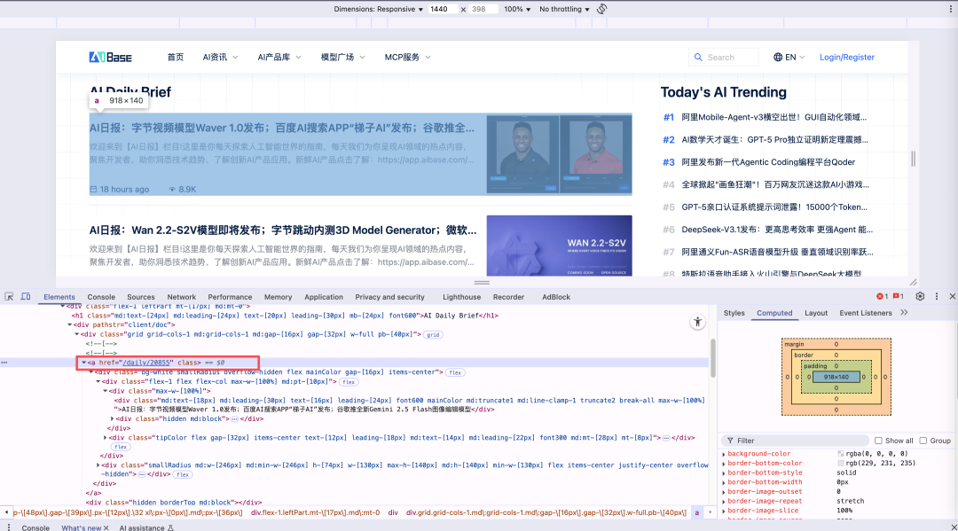Open the EN language dropdown
Viewport: 958px width, 531px height.
(789, 57)
